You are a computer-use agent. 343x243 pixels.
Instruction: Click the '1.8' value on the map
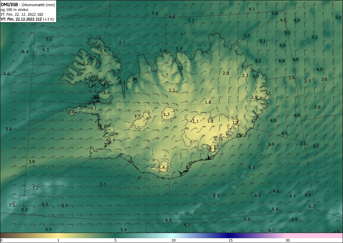tap(208, 102)
